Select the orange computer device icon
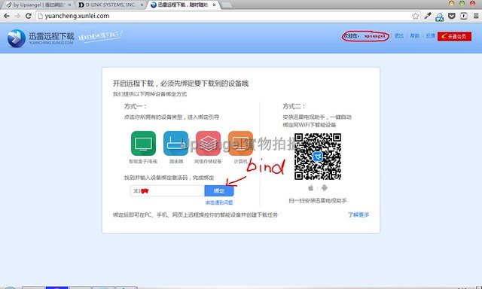The image size is (482, 289). click(x=240, y=144)
